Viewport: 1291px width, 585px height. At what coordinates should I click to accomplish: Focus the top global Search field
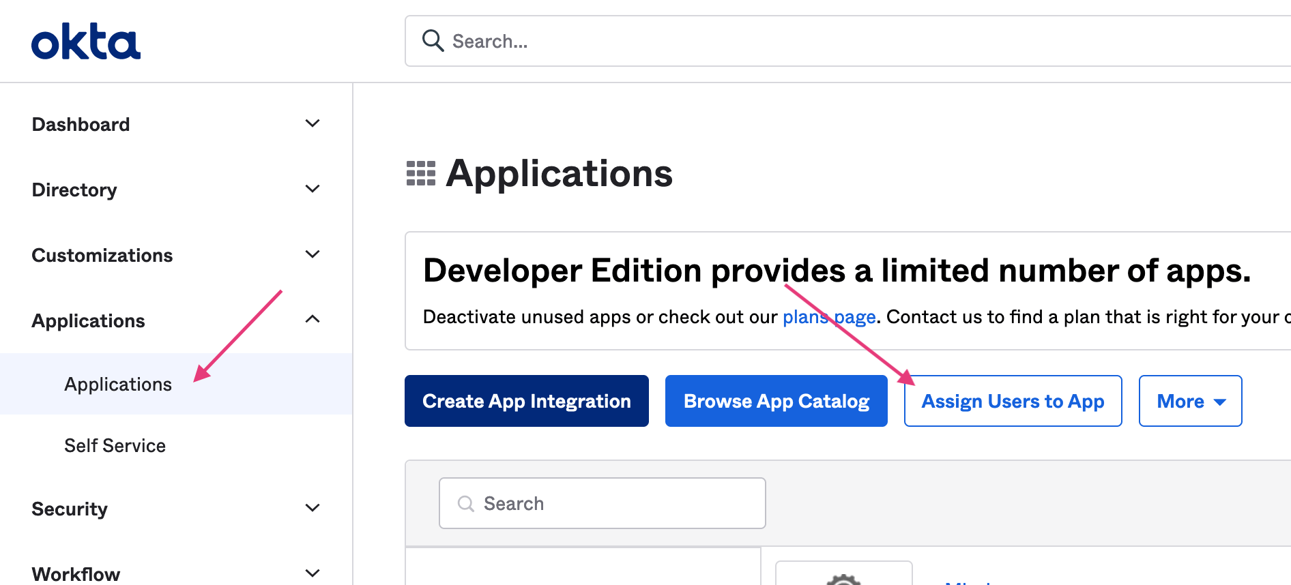[819, 41]
